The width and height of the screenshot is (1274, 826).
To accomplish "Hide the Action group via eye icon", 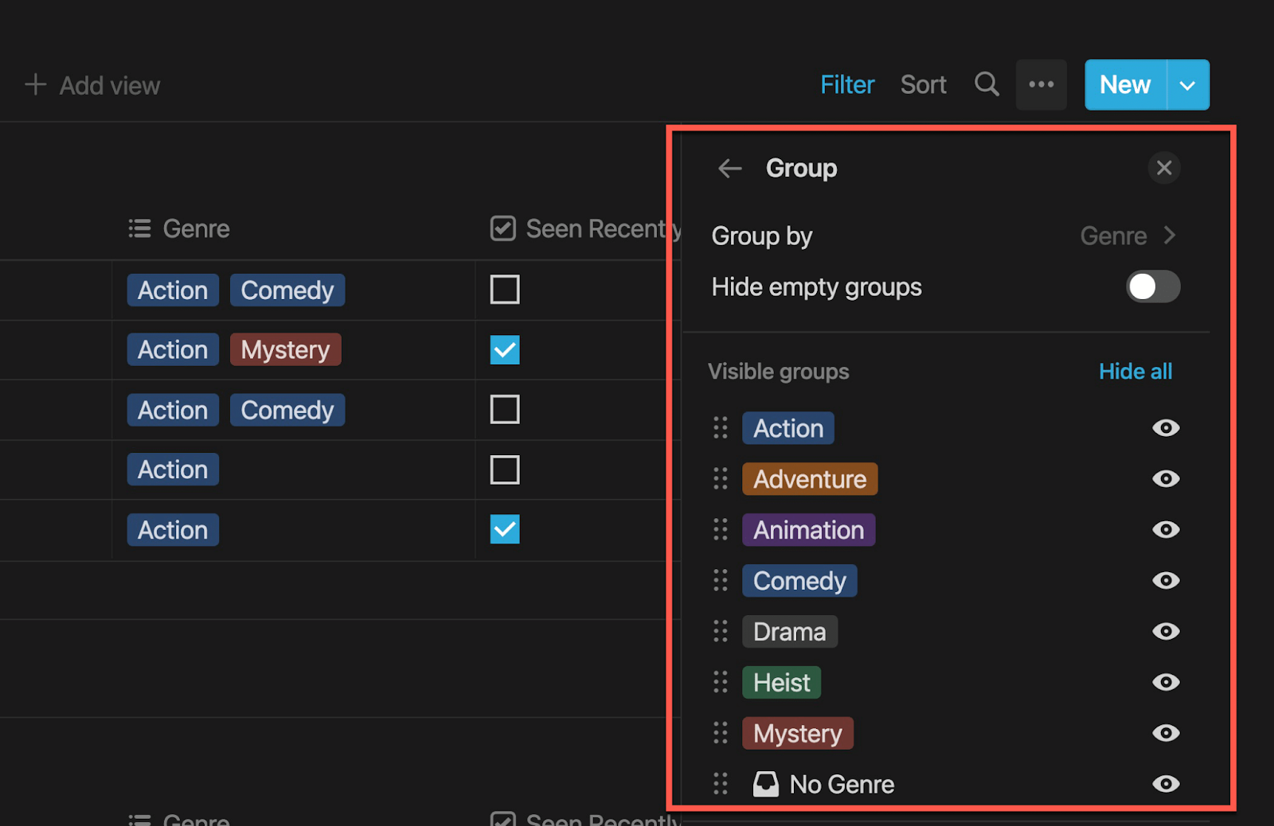I will point(1166,428).
